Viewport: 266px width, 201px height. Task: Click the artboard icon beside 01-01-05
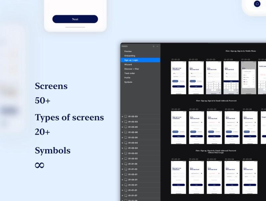(x=126, y=164)
